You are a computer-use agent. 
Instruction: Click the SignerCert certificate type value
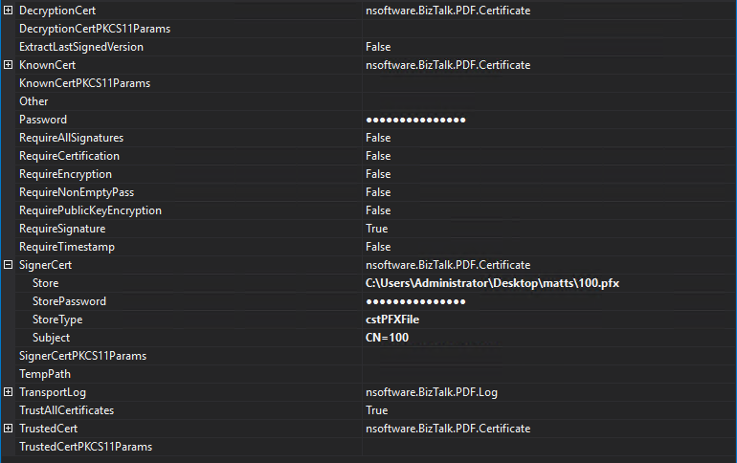tap(448, 265)
